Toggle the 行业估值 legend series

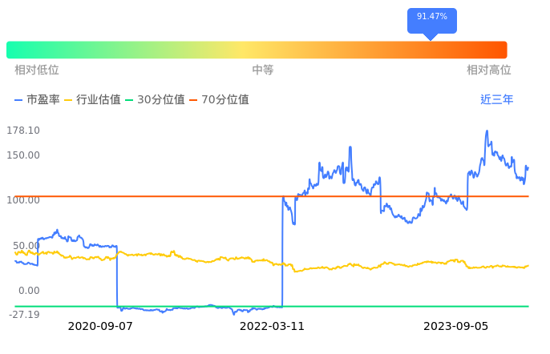pyautogui.click(x=92, y=100)
